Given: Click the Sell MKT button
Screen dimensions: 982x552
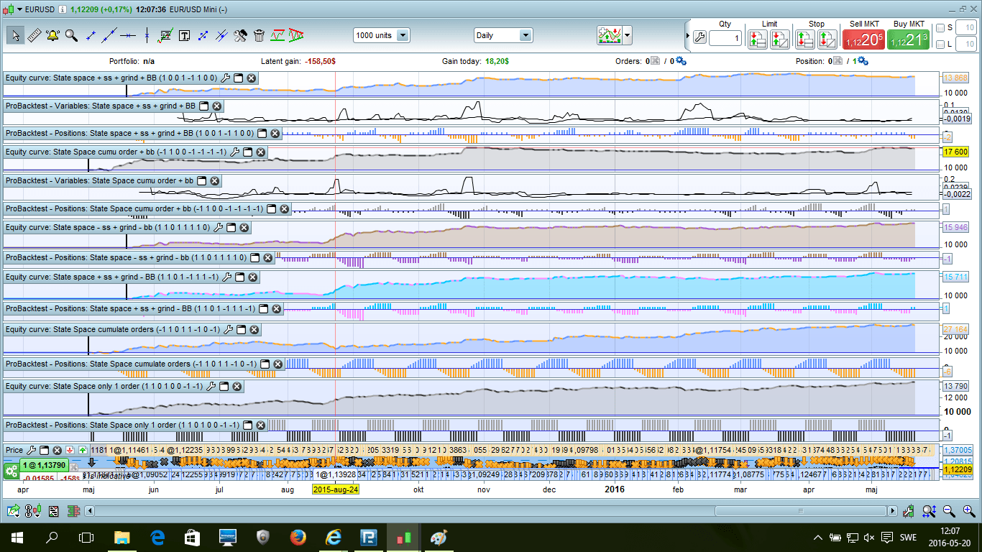Looking at the screenshot, I should tap(863, 40).
